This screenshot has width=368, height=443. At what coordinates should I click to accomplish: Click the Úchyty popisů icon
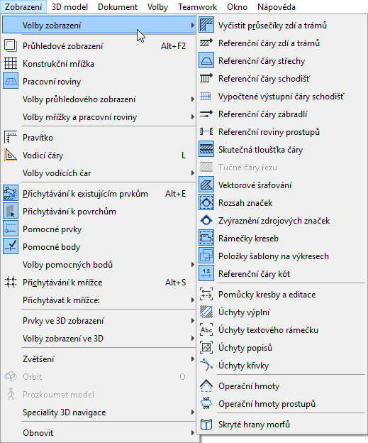206,347
